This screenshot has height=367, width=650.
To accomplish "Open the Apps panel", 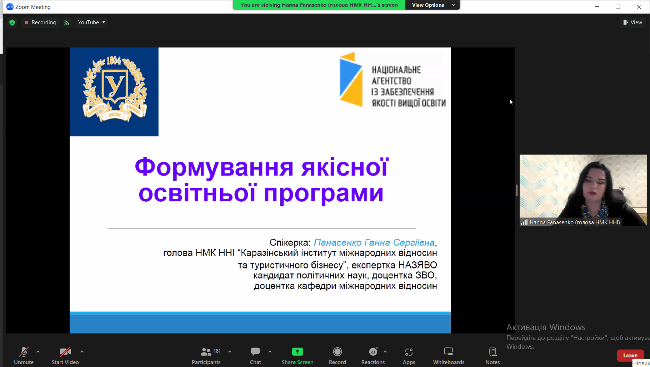I will pos(409,356).
